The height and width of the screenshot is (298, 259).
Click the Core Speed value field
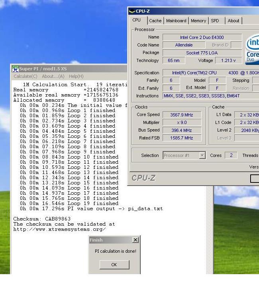[181, 115]
